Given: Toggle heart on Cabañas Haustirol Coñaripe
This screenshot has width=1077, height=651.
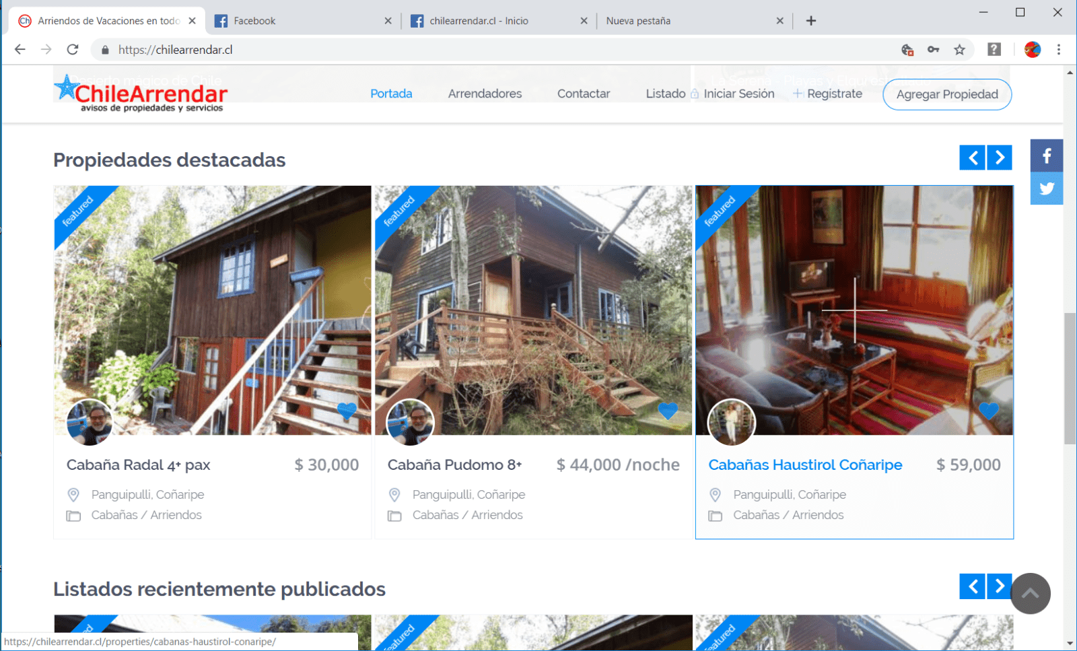Looking at the screenshot, I should pyautogui.click(x=988, y=410).
